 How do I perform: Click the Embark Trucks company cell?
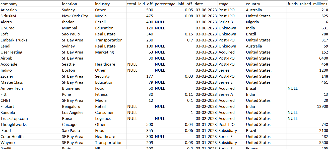[x=31, y=40]
